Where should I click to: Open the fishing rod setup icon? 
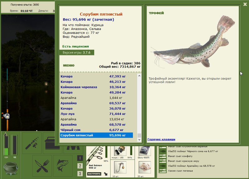(32, 143)
